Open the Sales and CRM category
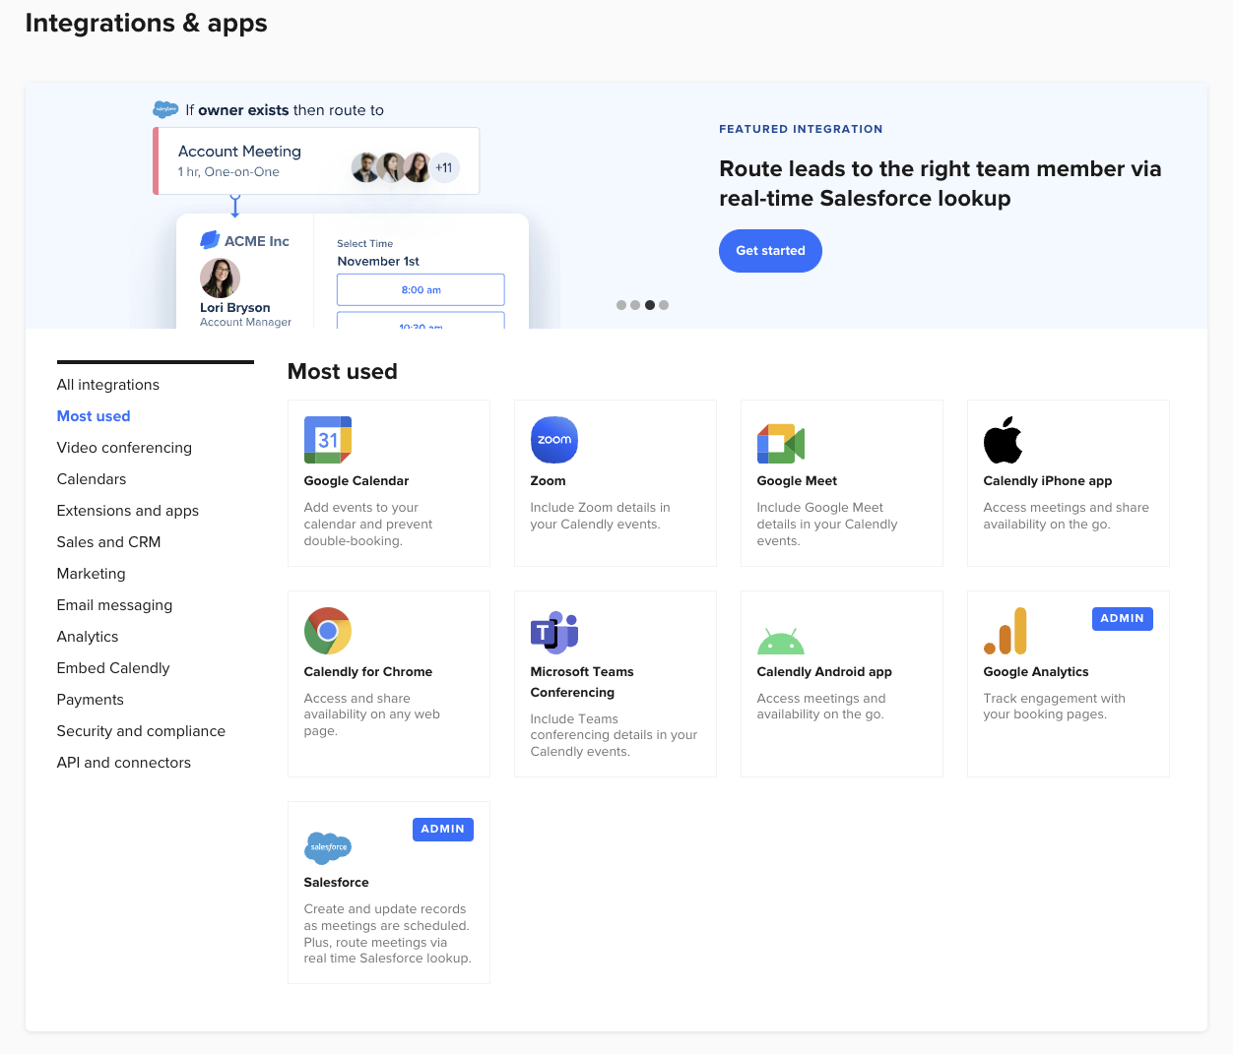The image size is (1233, 1054). (x=108, y=542)
